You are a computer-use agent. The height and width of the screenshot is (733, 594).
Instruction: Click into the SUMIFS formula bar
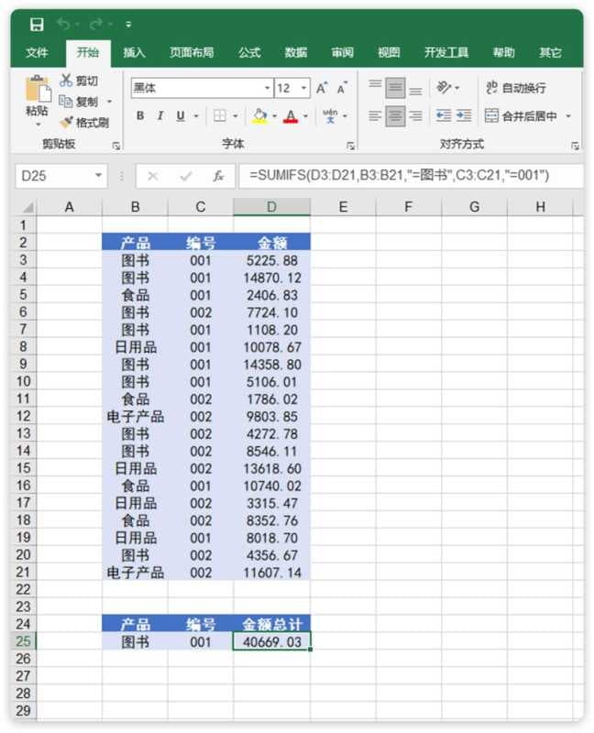411,176
